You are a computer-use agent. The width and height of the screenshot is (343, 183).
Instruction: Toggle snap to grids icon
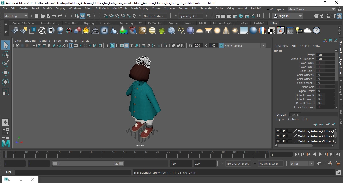[106, 16]
